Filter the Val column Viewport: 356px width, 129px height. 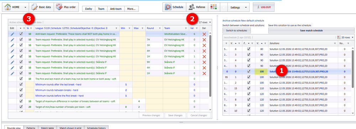(197, 28)
